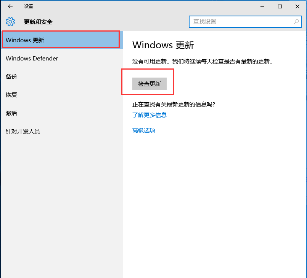Click the 检查更新 button
The image size is (307, 278).
tap(149, 84)
